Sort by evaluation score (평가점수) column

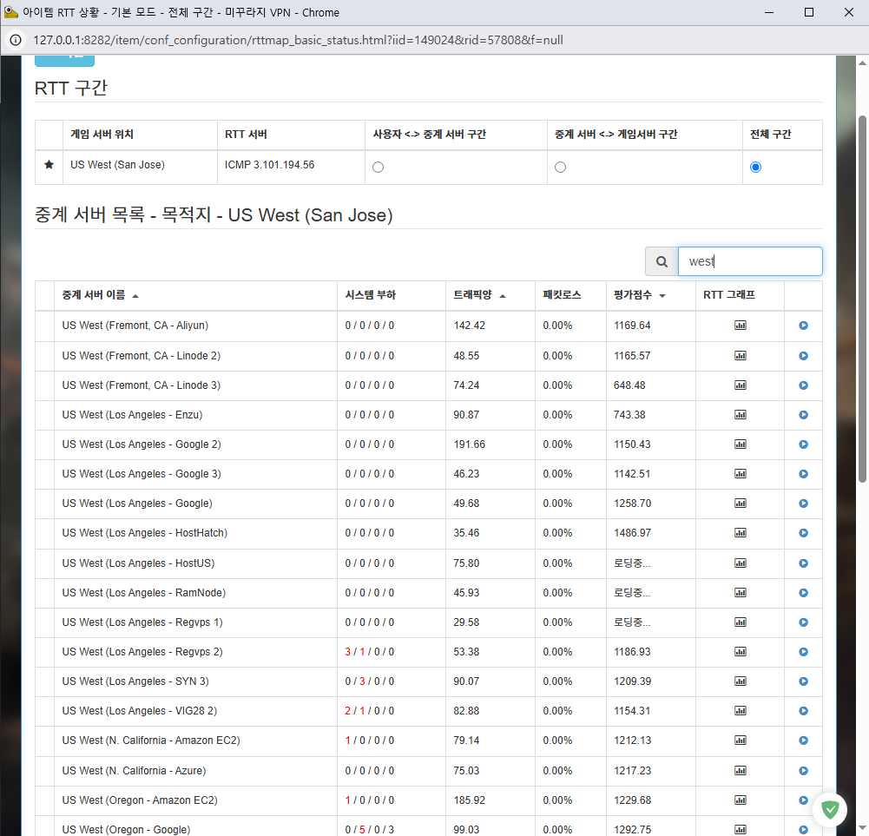click(640, 295)
